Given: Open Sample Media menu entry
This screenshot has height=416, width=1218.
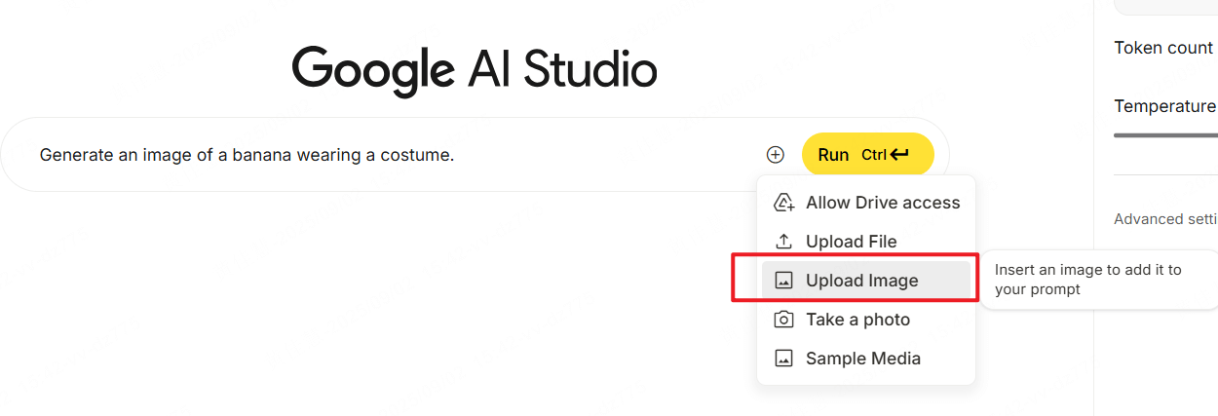Looking at the screenshot, I should 866,359.
